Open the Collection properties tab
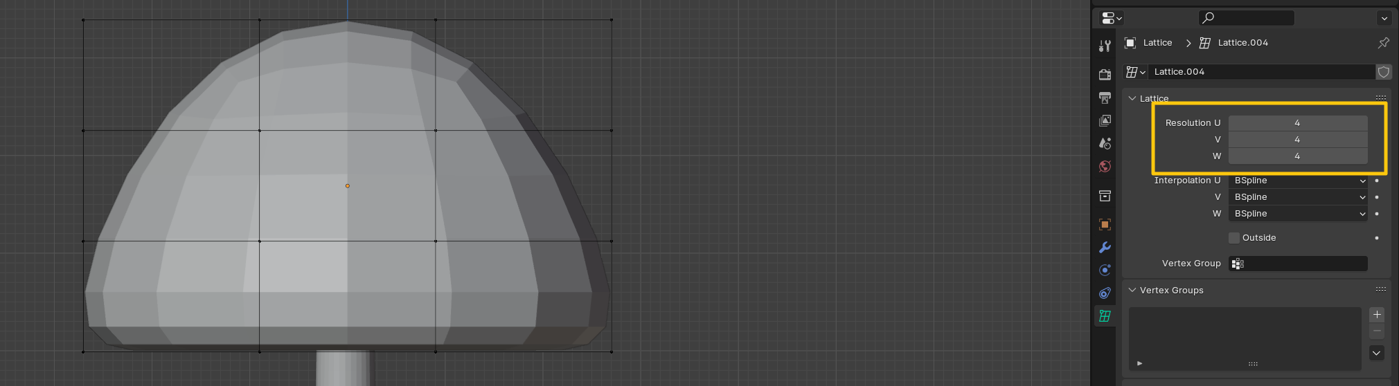Screen dimensions: 1399x386 click(x=1105, y=196)
